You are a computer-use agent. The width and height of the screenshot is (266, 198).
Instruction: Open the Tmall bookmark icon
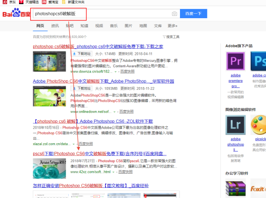[x=21, y=2]
